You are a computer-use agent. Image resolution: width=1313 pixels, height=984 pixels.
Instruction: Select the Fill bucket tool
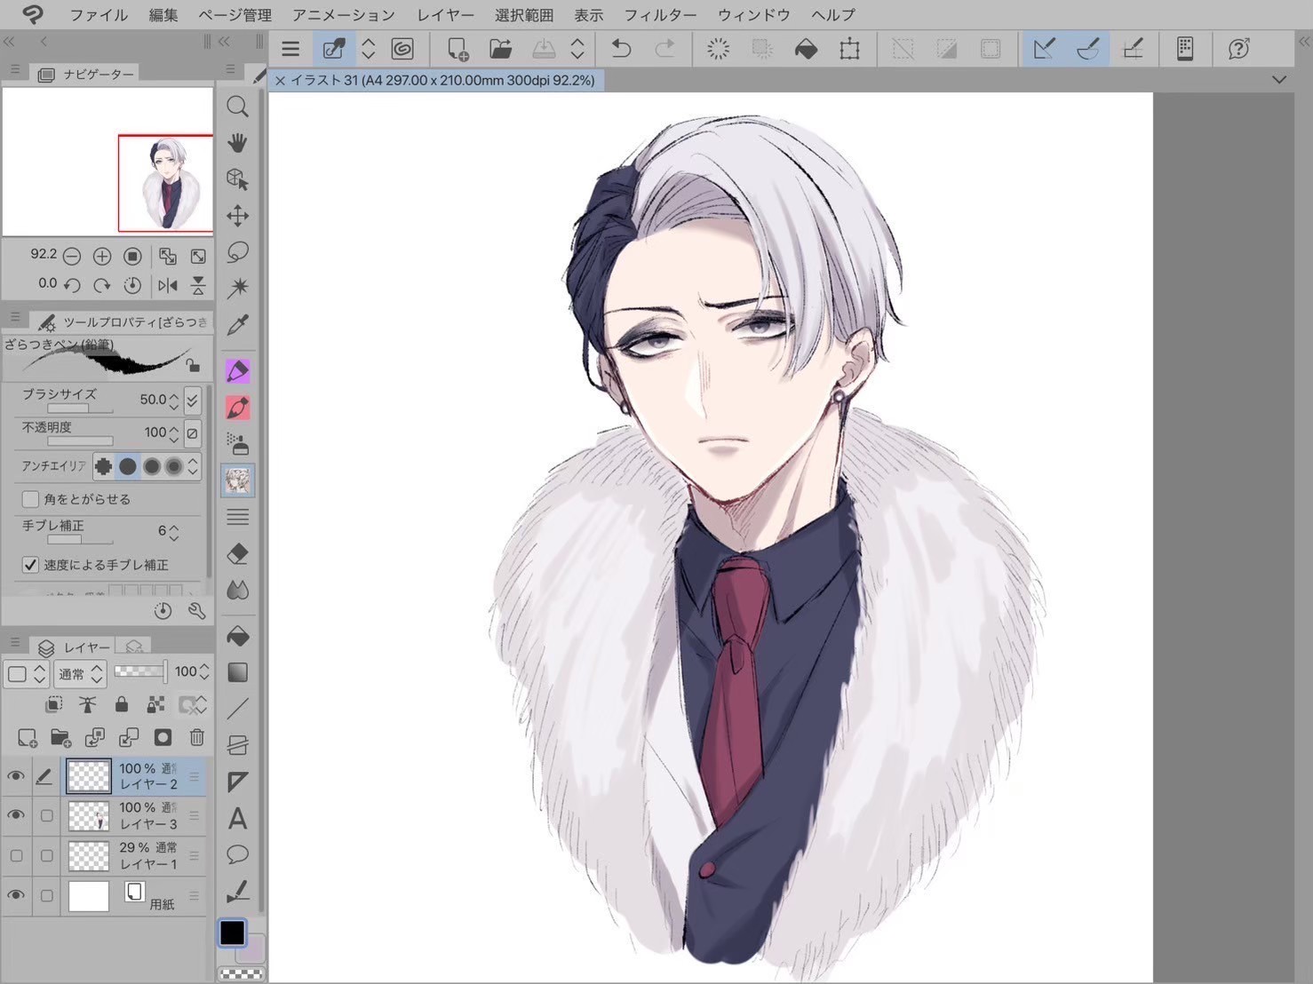[x=237, y=636]
